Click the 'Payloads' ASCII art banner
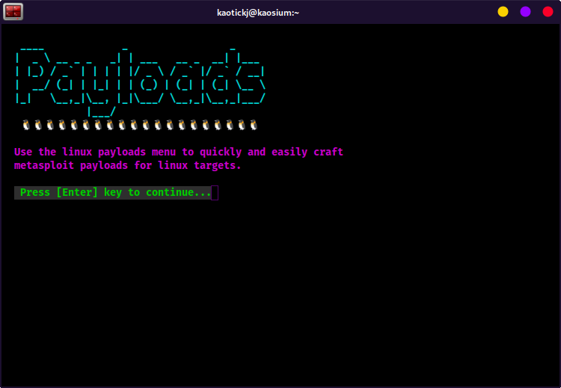This screenshot has width=561, height=388. tap(141, 82)
